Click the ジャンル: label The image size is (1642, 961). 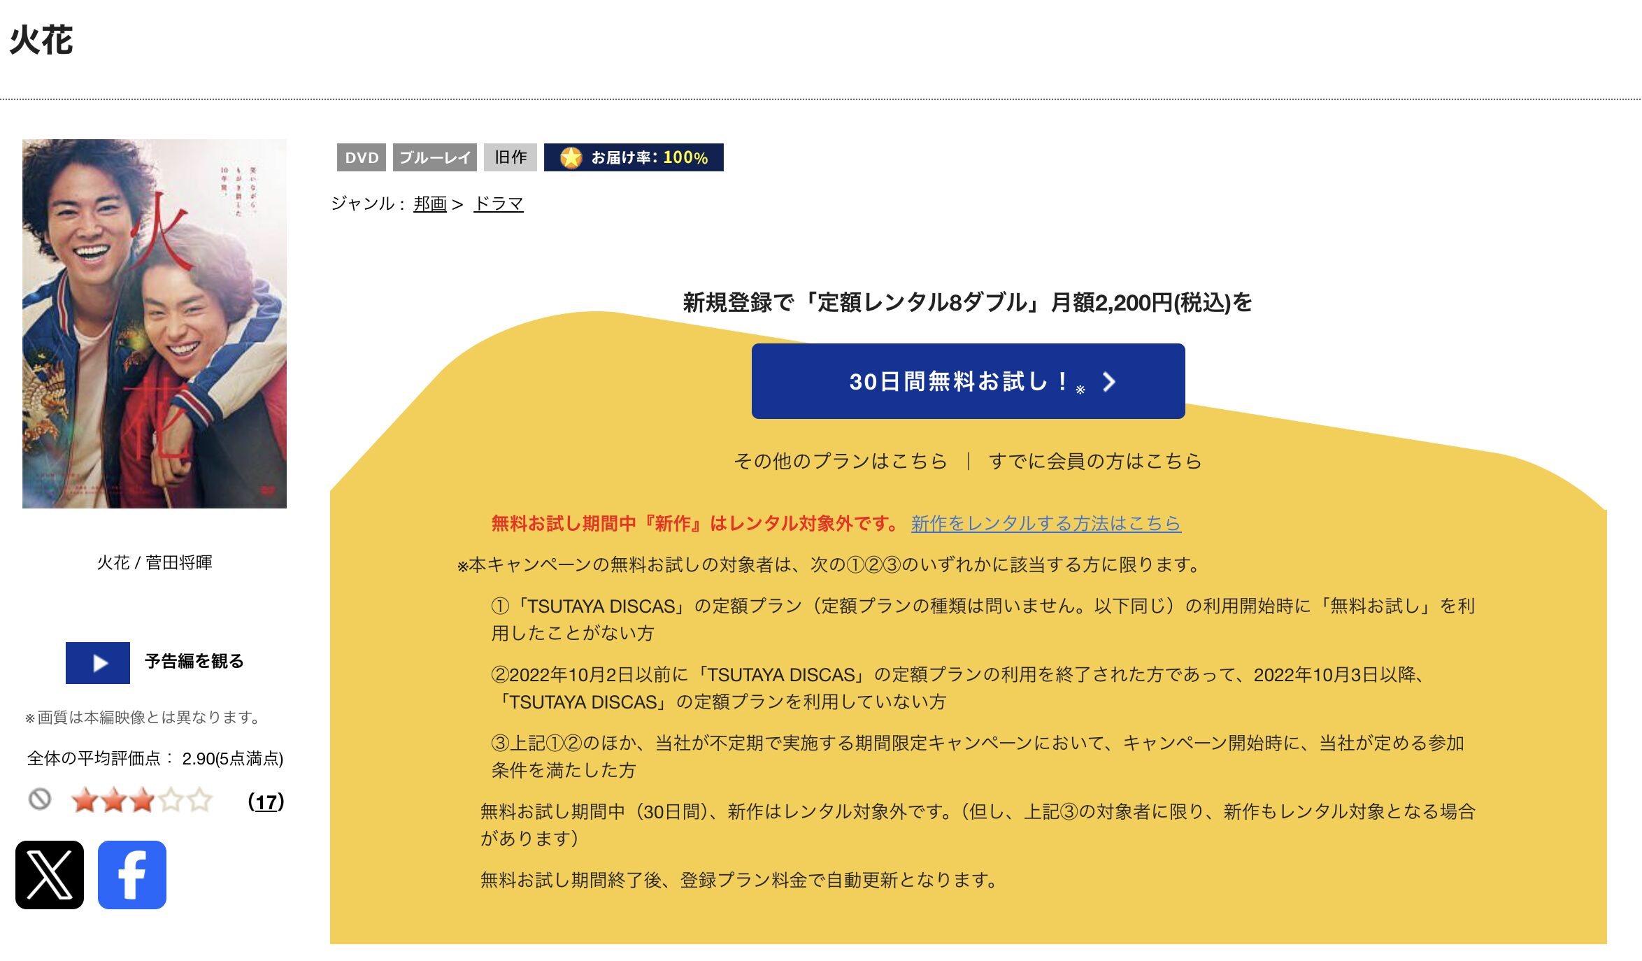(368, 204)
